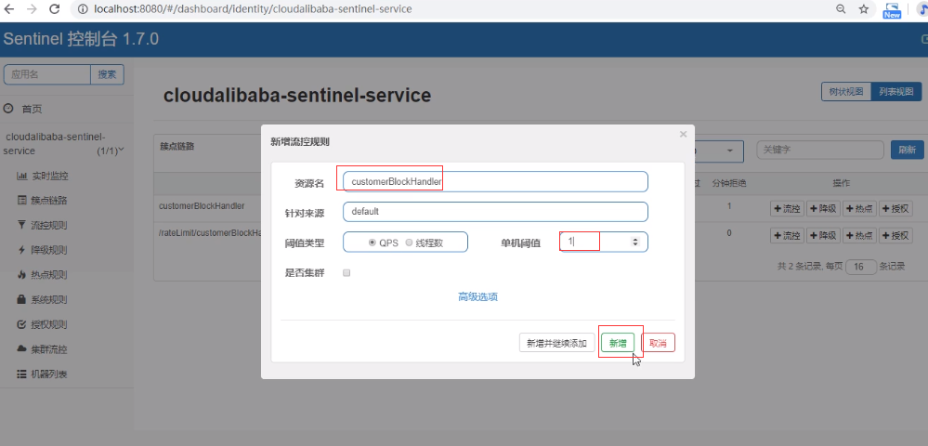Select the 线程数 radio button
The image size is (928, 446).
[x=409, y=243]
